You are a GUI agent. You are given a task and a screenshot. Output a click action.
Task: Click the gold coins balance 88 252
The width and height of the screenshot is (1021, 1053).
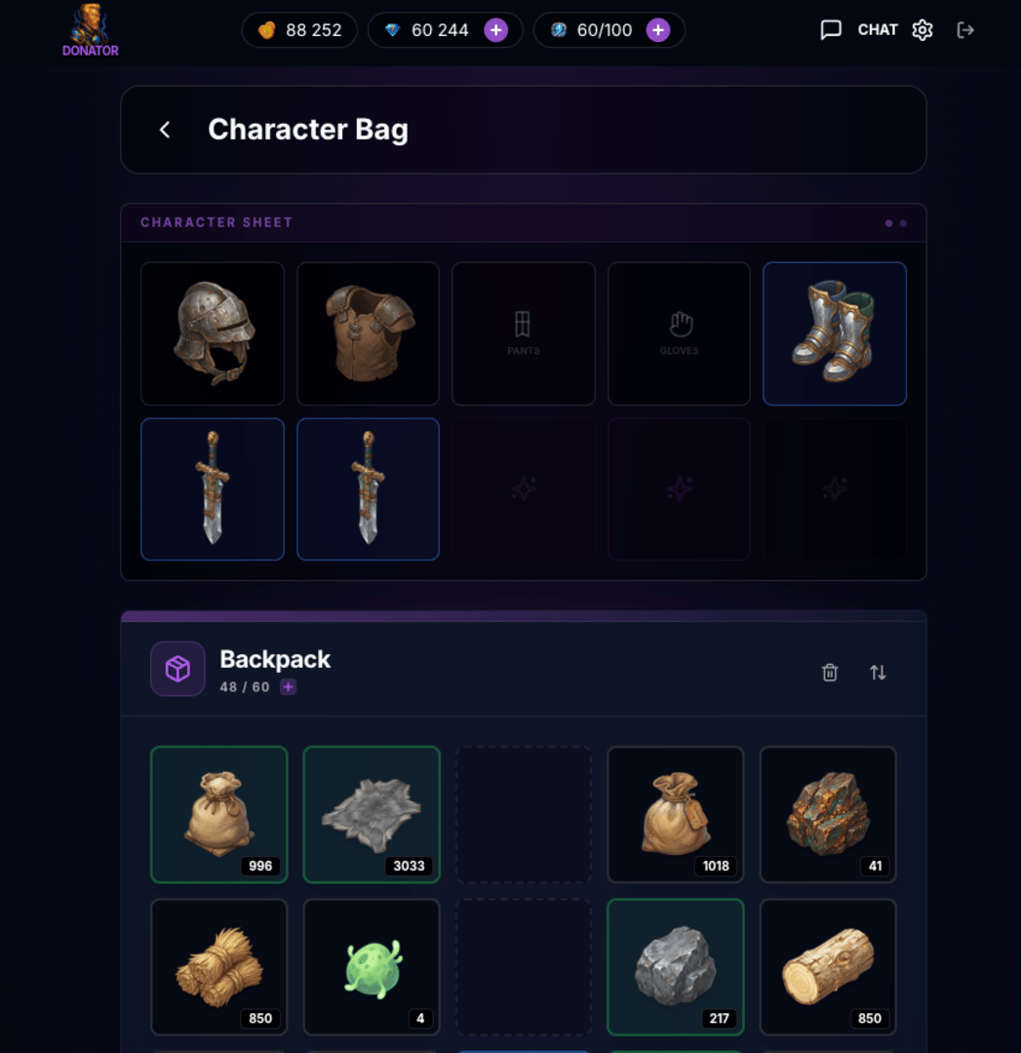tap(299, 30)
